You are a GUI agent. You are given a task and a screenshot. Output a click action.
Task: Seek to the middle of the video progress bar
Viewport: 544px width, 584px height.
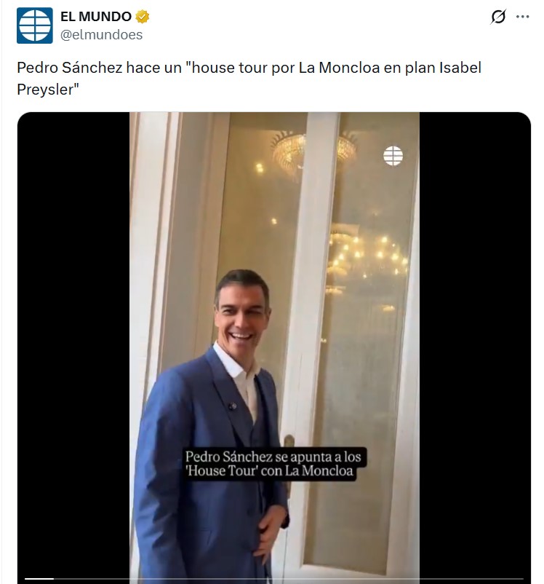point(274,579)
